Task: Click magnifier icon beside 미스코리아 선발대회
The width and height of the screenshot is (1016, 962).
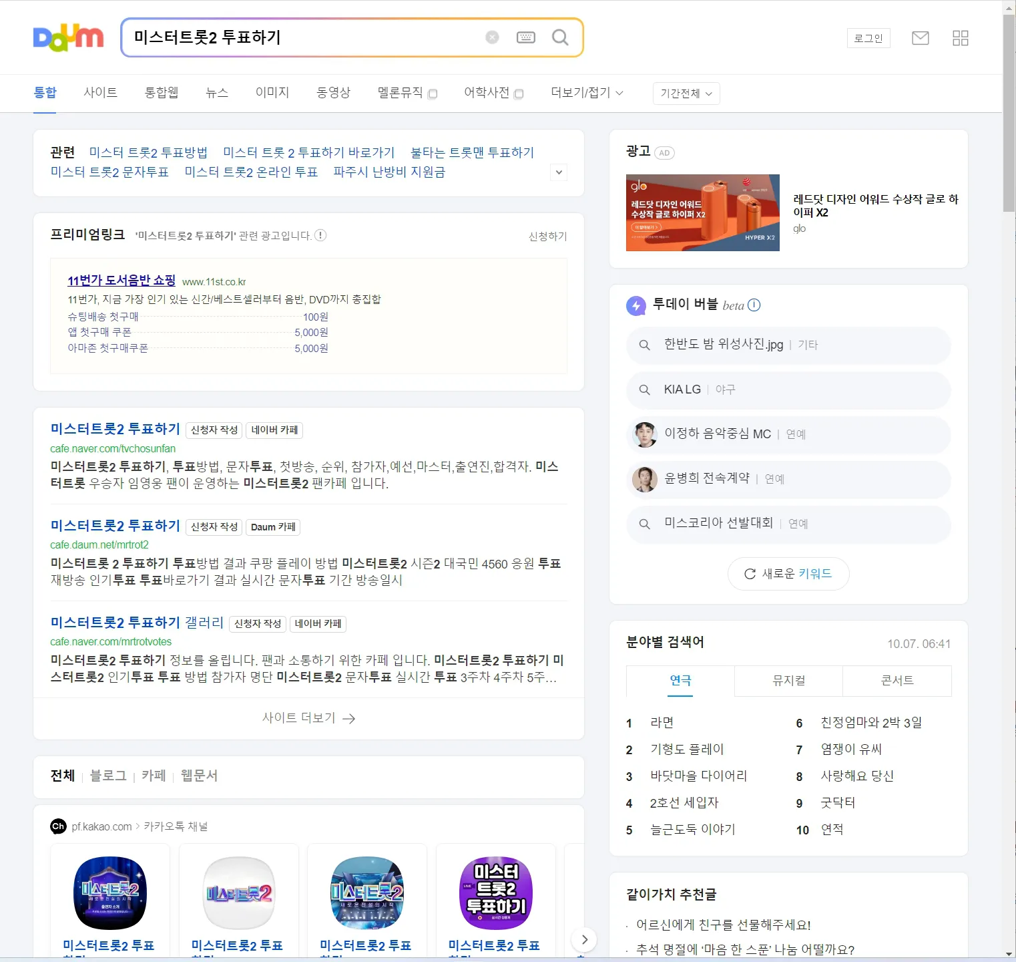Action: point(644,524)
